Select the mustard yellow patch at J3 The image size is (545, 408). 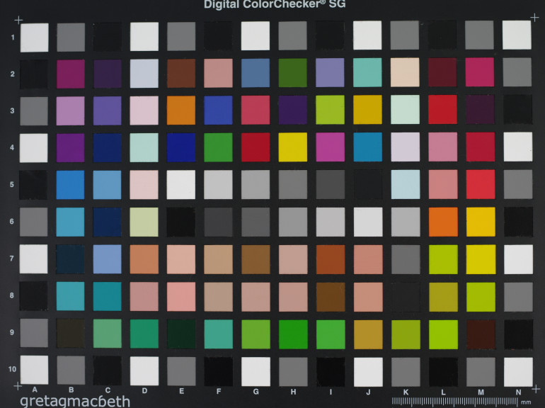coord(368,110)
